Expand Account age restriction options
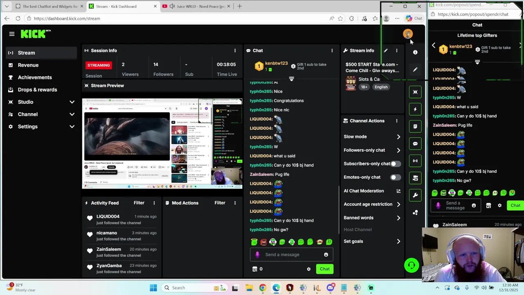524x295 pixels. tap(372, 204)
